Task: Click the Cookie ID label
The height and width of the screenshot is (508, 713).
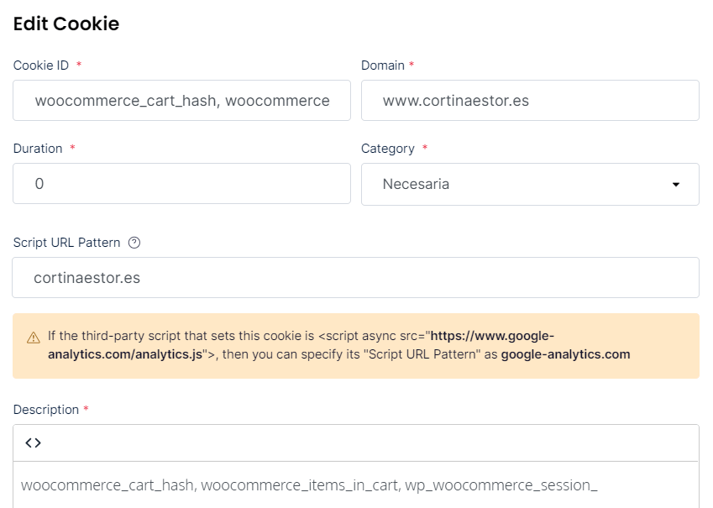Action: click(41, 65)
